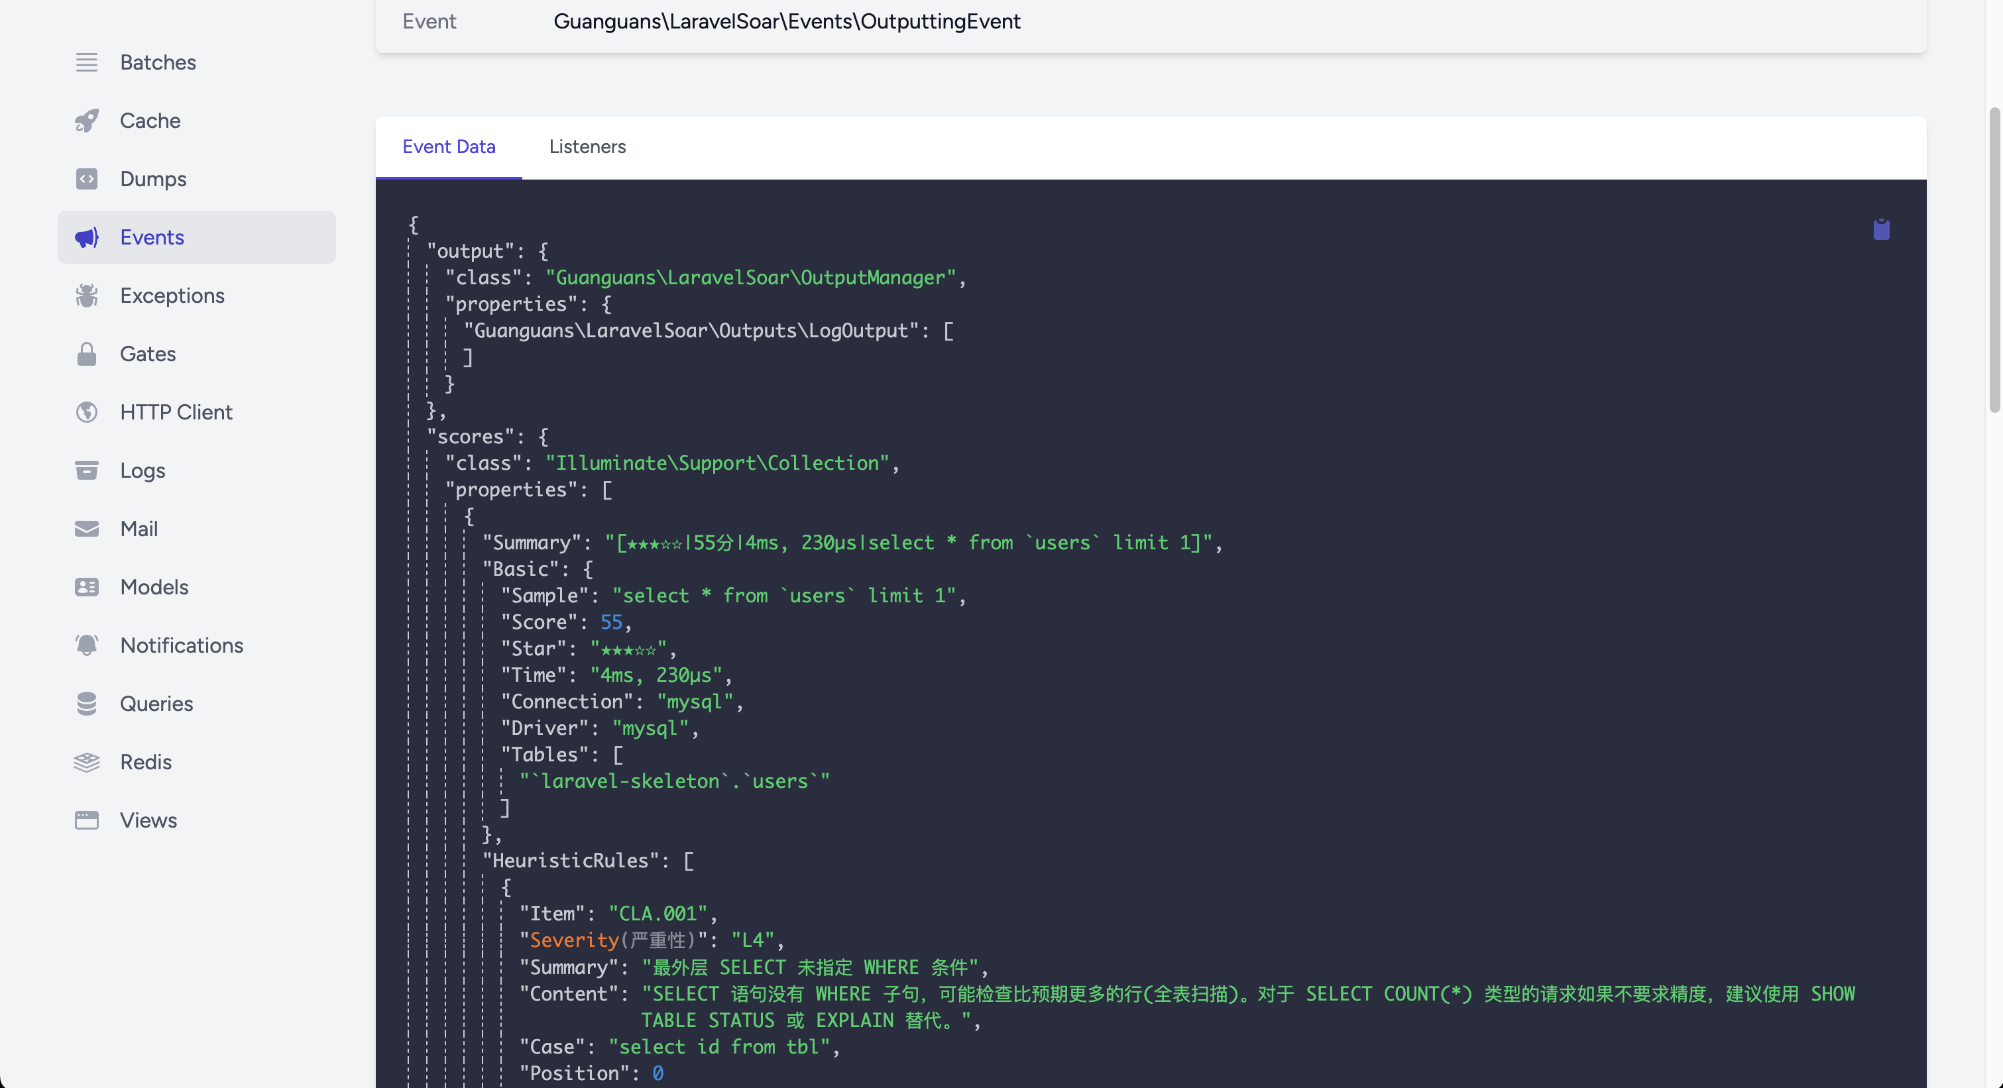Copy event data with clipboard icon
The width and height of the screenshot is (2003, 1088).
pyautogui.click(x=1881, y=229)
